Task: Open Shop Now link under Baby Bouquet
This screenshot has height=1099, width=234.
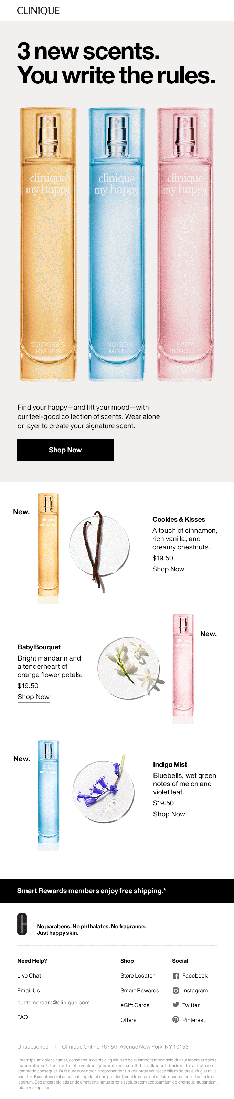Action: coord(33,697)
